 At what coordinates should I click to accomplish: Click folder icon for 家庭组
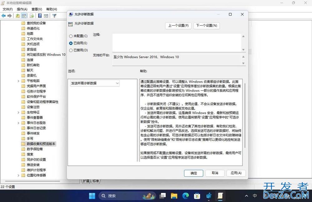point(23,49)
